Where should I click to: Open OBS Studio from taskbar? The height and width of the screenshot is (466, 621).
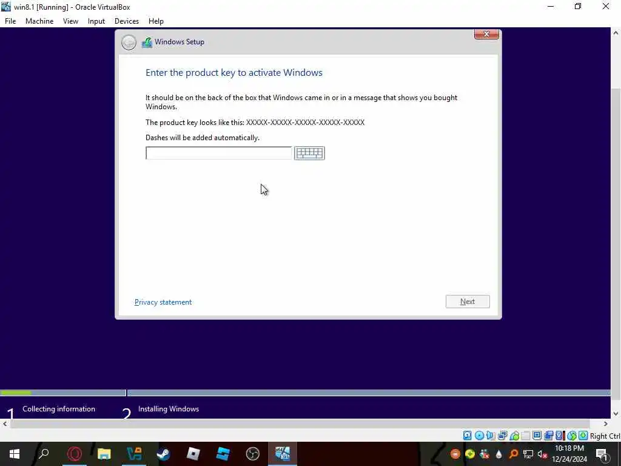coord(253,454)
